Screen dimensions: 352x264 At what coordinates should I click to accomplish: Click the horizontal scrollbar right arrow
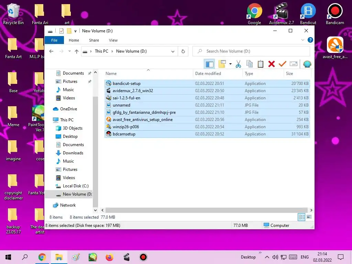pyautogui.click(x=311, y=210)
